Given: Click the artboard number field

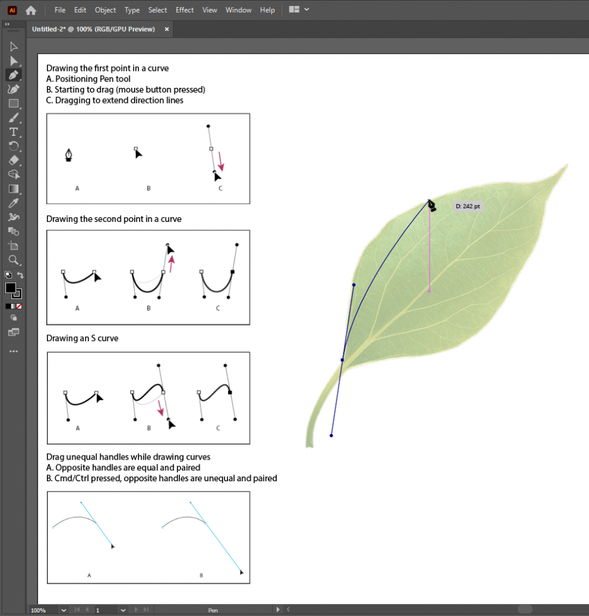Looking at the screenshot, I should pos(106,610).
